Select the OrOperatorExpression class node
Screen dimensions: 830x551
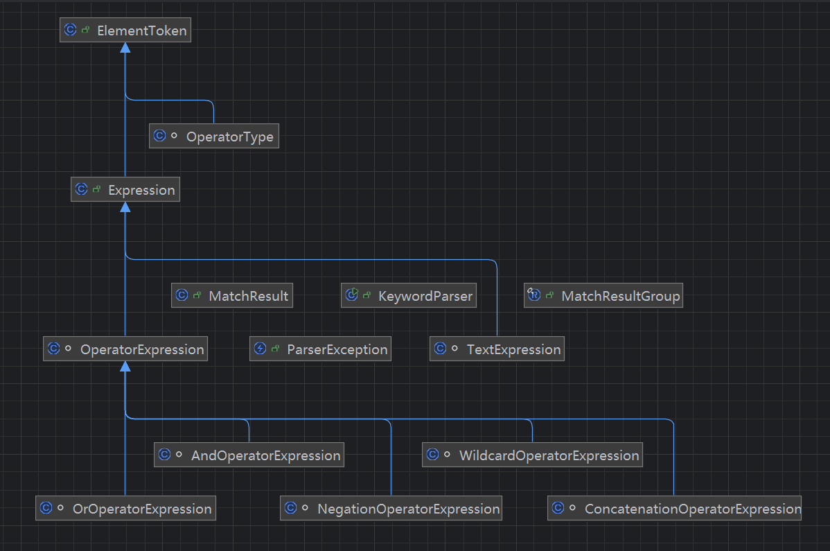point(125,509)
